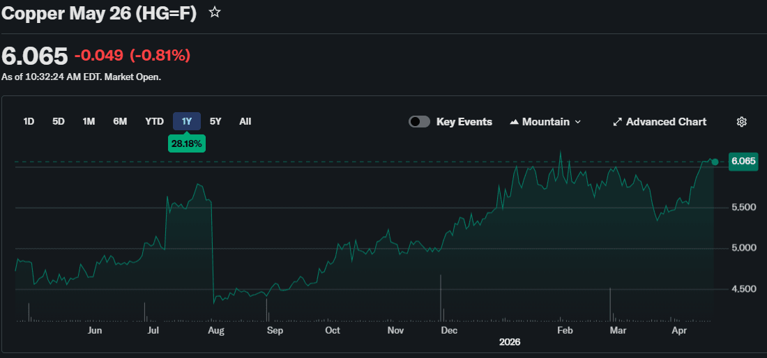Click the Key Events label
The width and height of the screenshot is (767, 358).
464,122
